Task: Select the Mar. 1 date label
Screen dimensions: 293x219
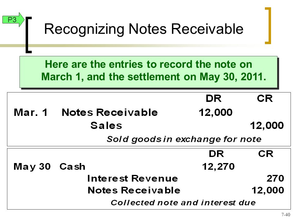Action: coord(31,113)
